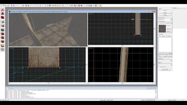This screenshot has width=187, height=105.
Task: Select the Vertex manipulation tool
Action: pyautogui.click(x=3, y=50)
